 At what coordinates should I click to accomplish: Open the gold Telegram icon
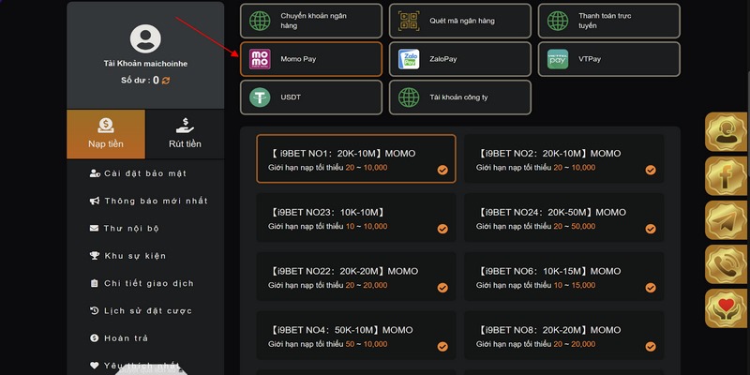click(x=727, y=220)
